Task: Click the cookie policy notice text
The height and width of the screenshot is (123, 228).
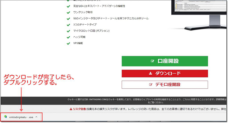Action: pos(147,101)
